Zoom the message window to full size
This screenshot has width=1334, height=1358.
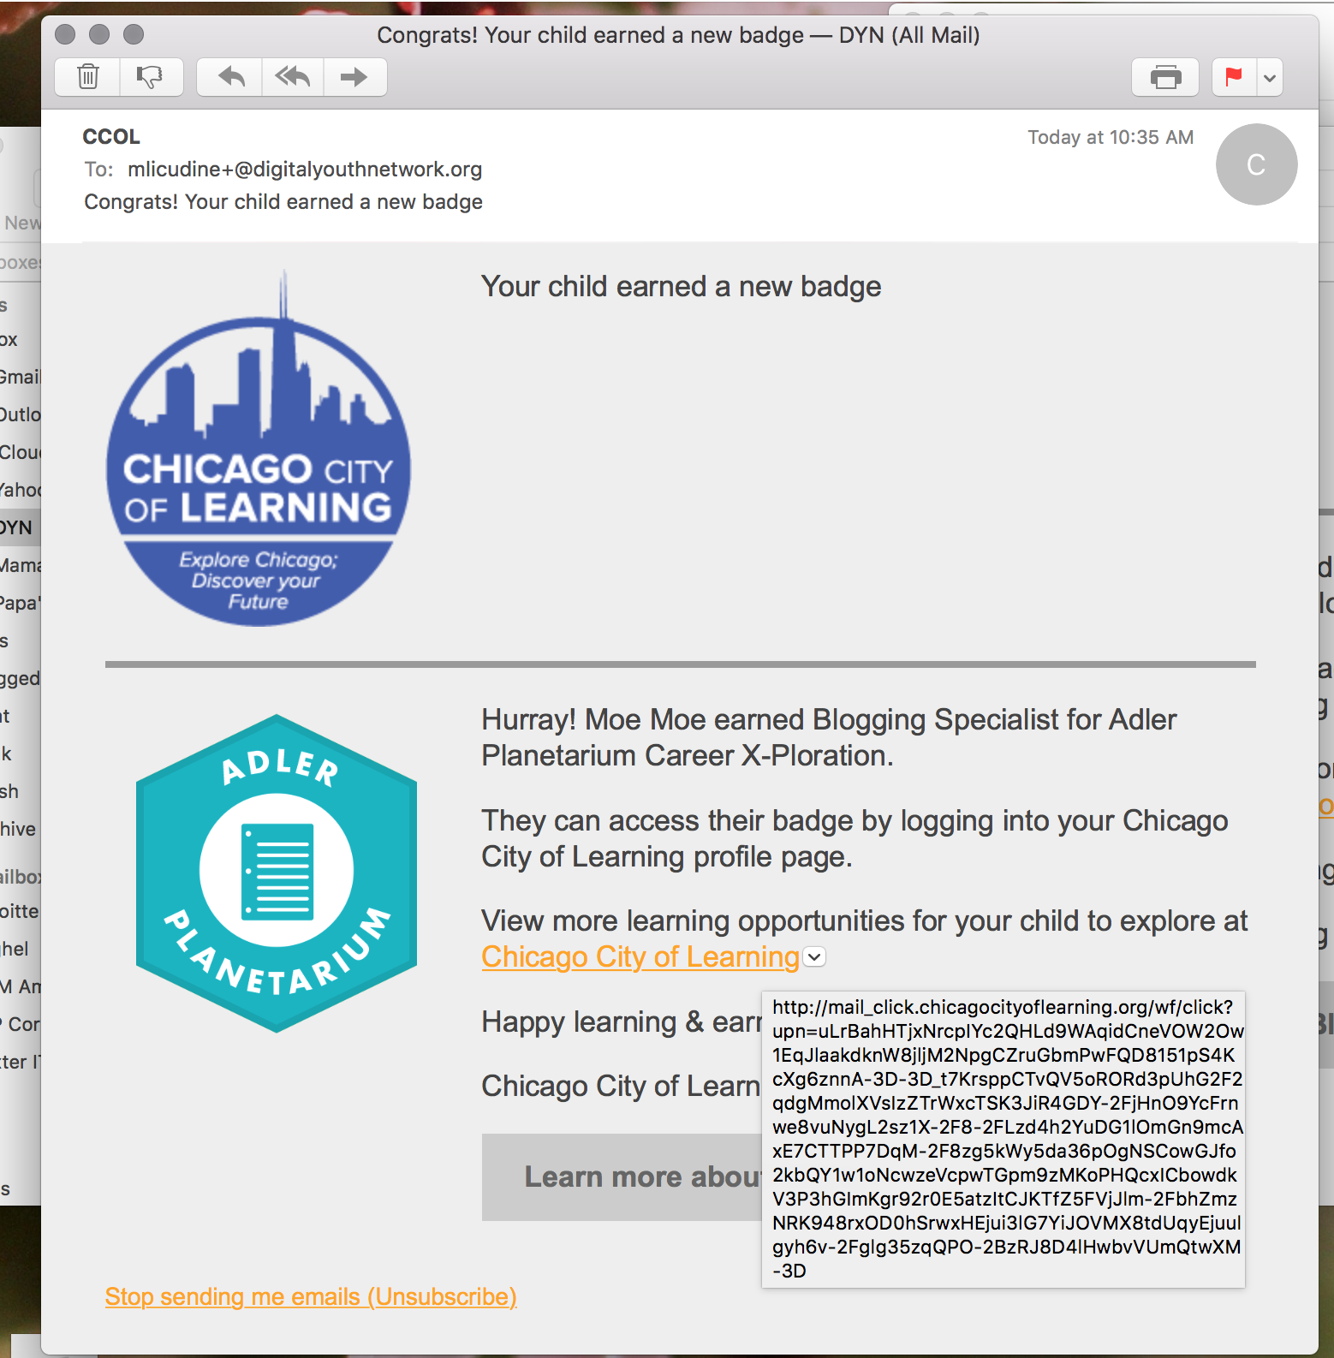point(134,34)
